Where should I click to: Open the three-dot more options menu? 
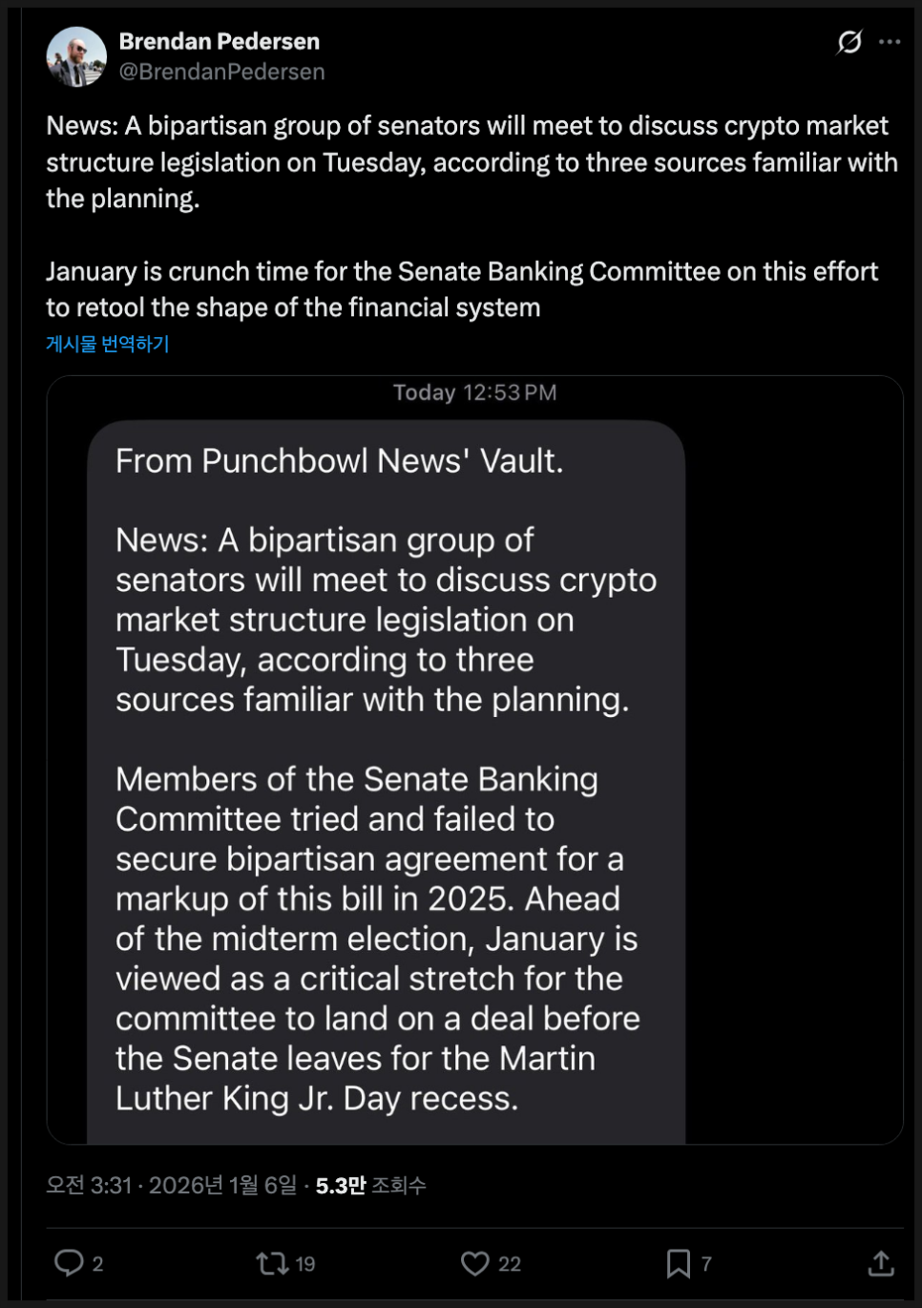[x=890, y=42]
